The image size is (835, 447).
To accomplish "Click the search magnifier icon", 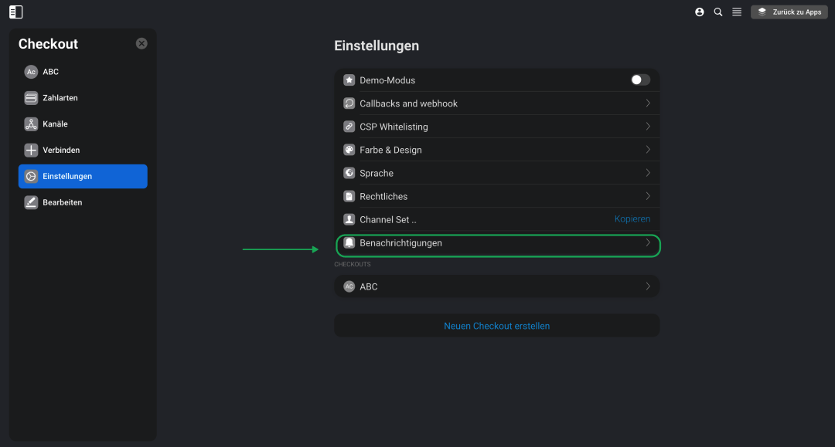I will point(717,12).
